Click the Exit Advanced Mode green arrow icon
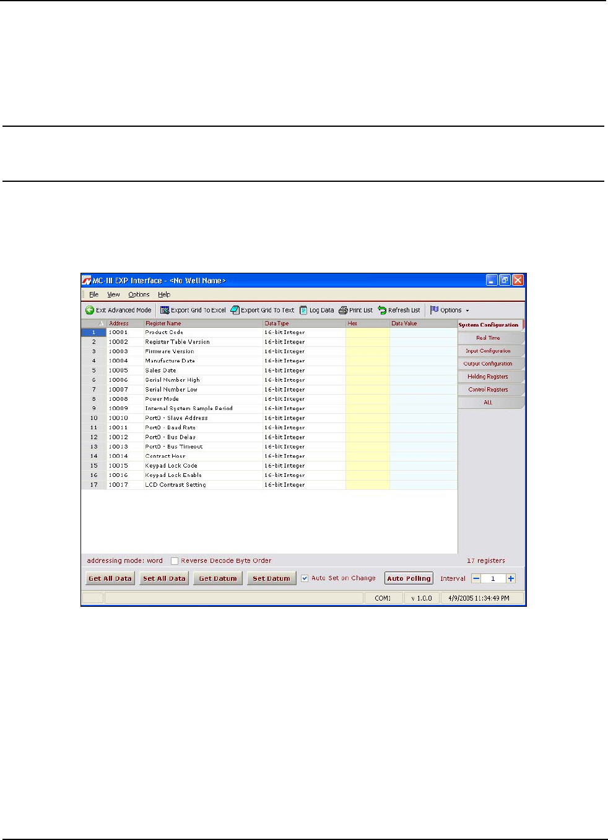 90,311
